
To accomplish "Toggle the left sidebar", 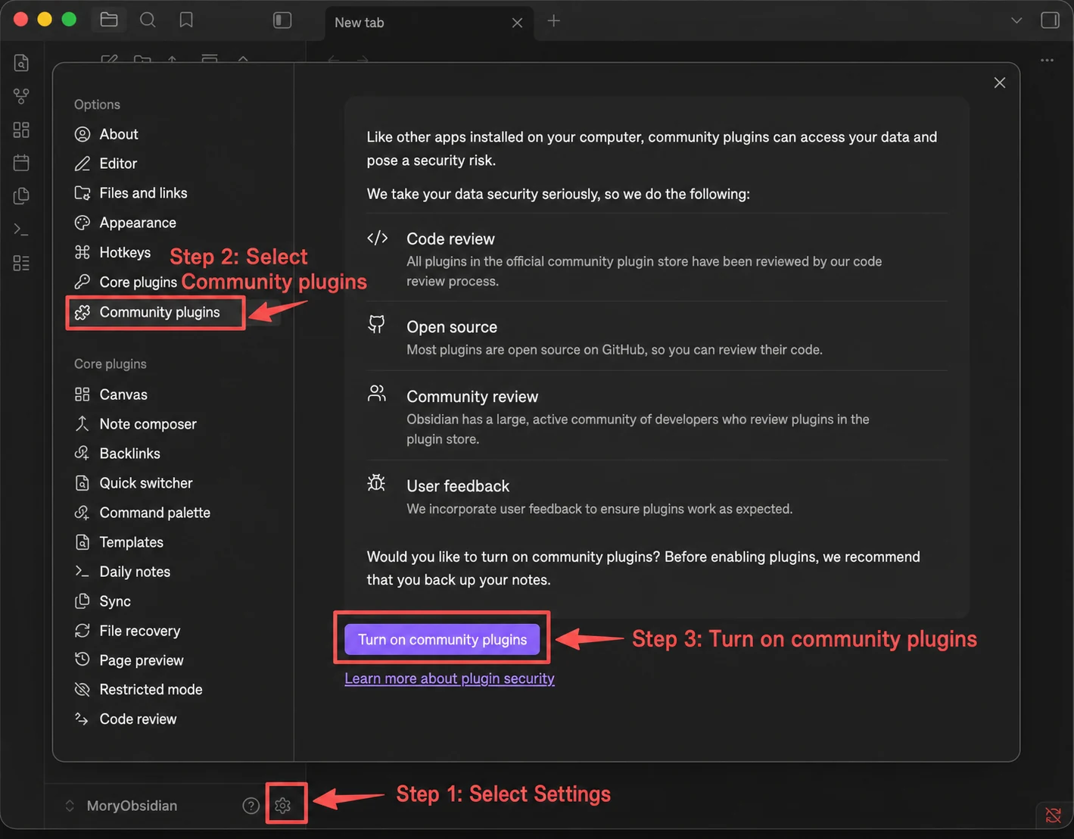I will tap(282, 20).
